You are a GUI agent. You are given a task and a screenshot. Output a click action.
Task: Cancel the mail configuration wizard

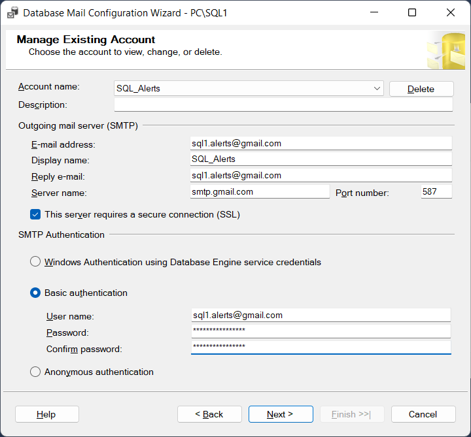(x=423, y=414)
